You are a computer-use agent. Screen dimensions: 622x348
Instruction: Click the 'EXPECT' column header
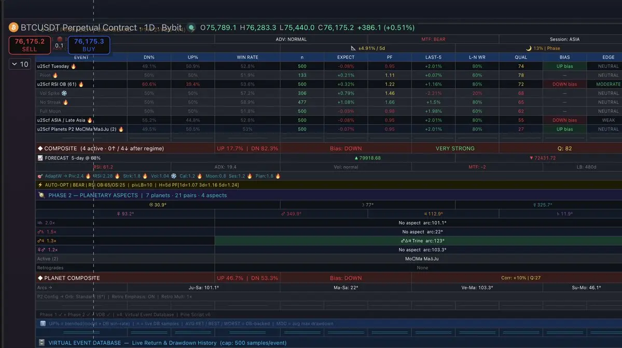346,57
